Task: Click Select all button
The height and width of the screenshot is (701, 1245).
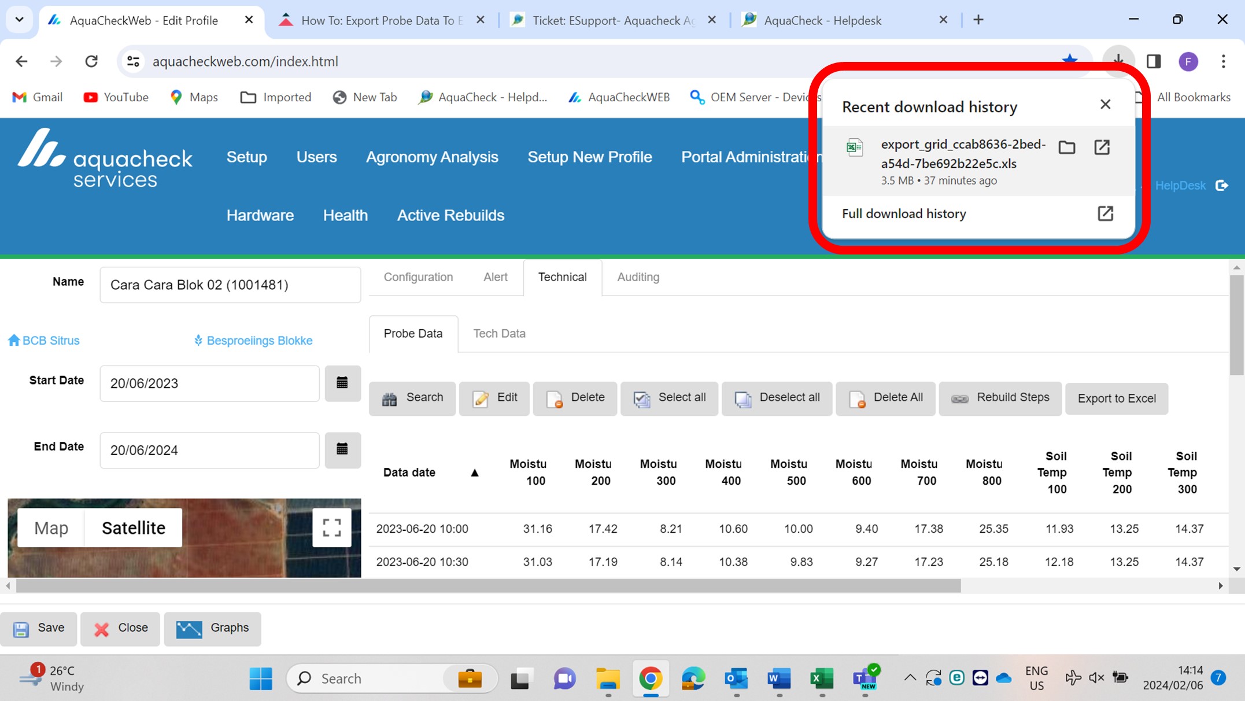Action: [x=669, y=399]
